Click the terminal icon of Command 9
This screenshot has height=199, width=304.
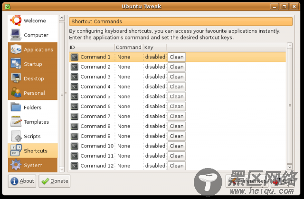[x=75, y=136]
